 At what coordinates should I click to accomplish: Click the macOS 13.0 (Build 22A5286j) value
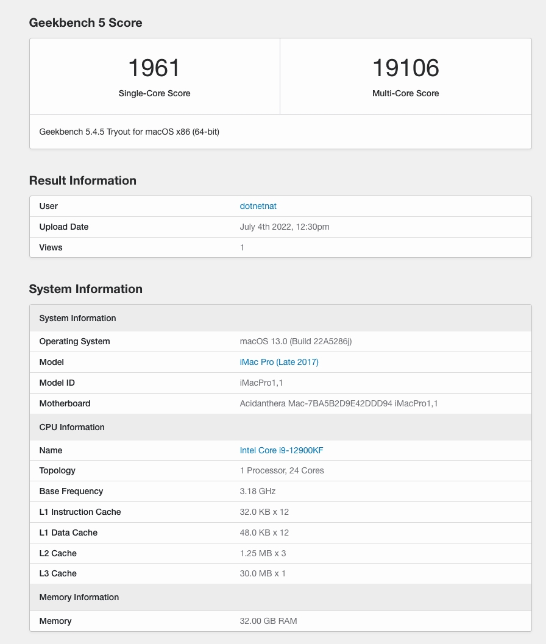[296, 342]
